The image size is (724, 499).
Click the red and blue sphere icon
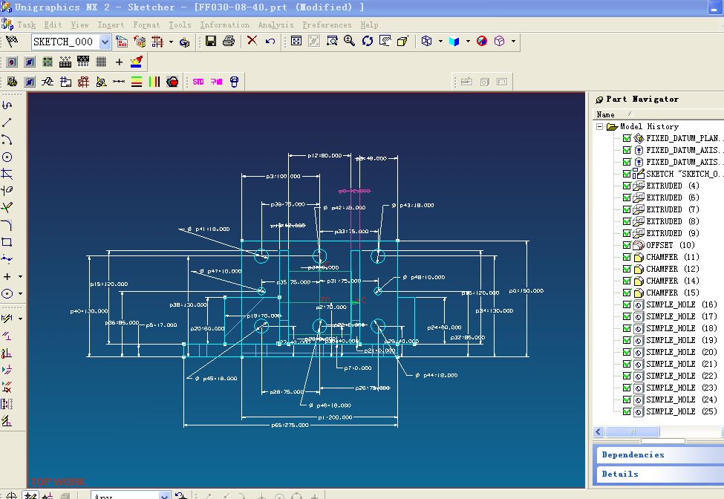point(482,41)
